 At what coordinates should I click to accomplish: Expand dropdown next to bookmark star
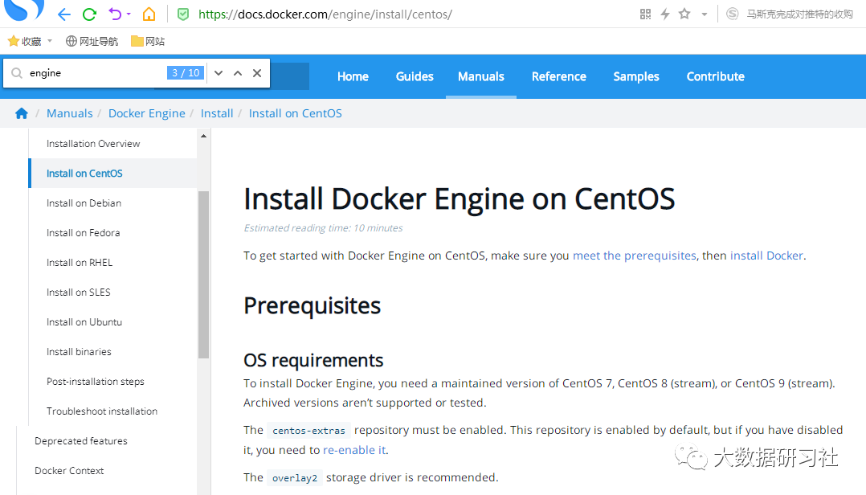[x=705, y=15]
